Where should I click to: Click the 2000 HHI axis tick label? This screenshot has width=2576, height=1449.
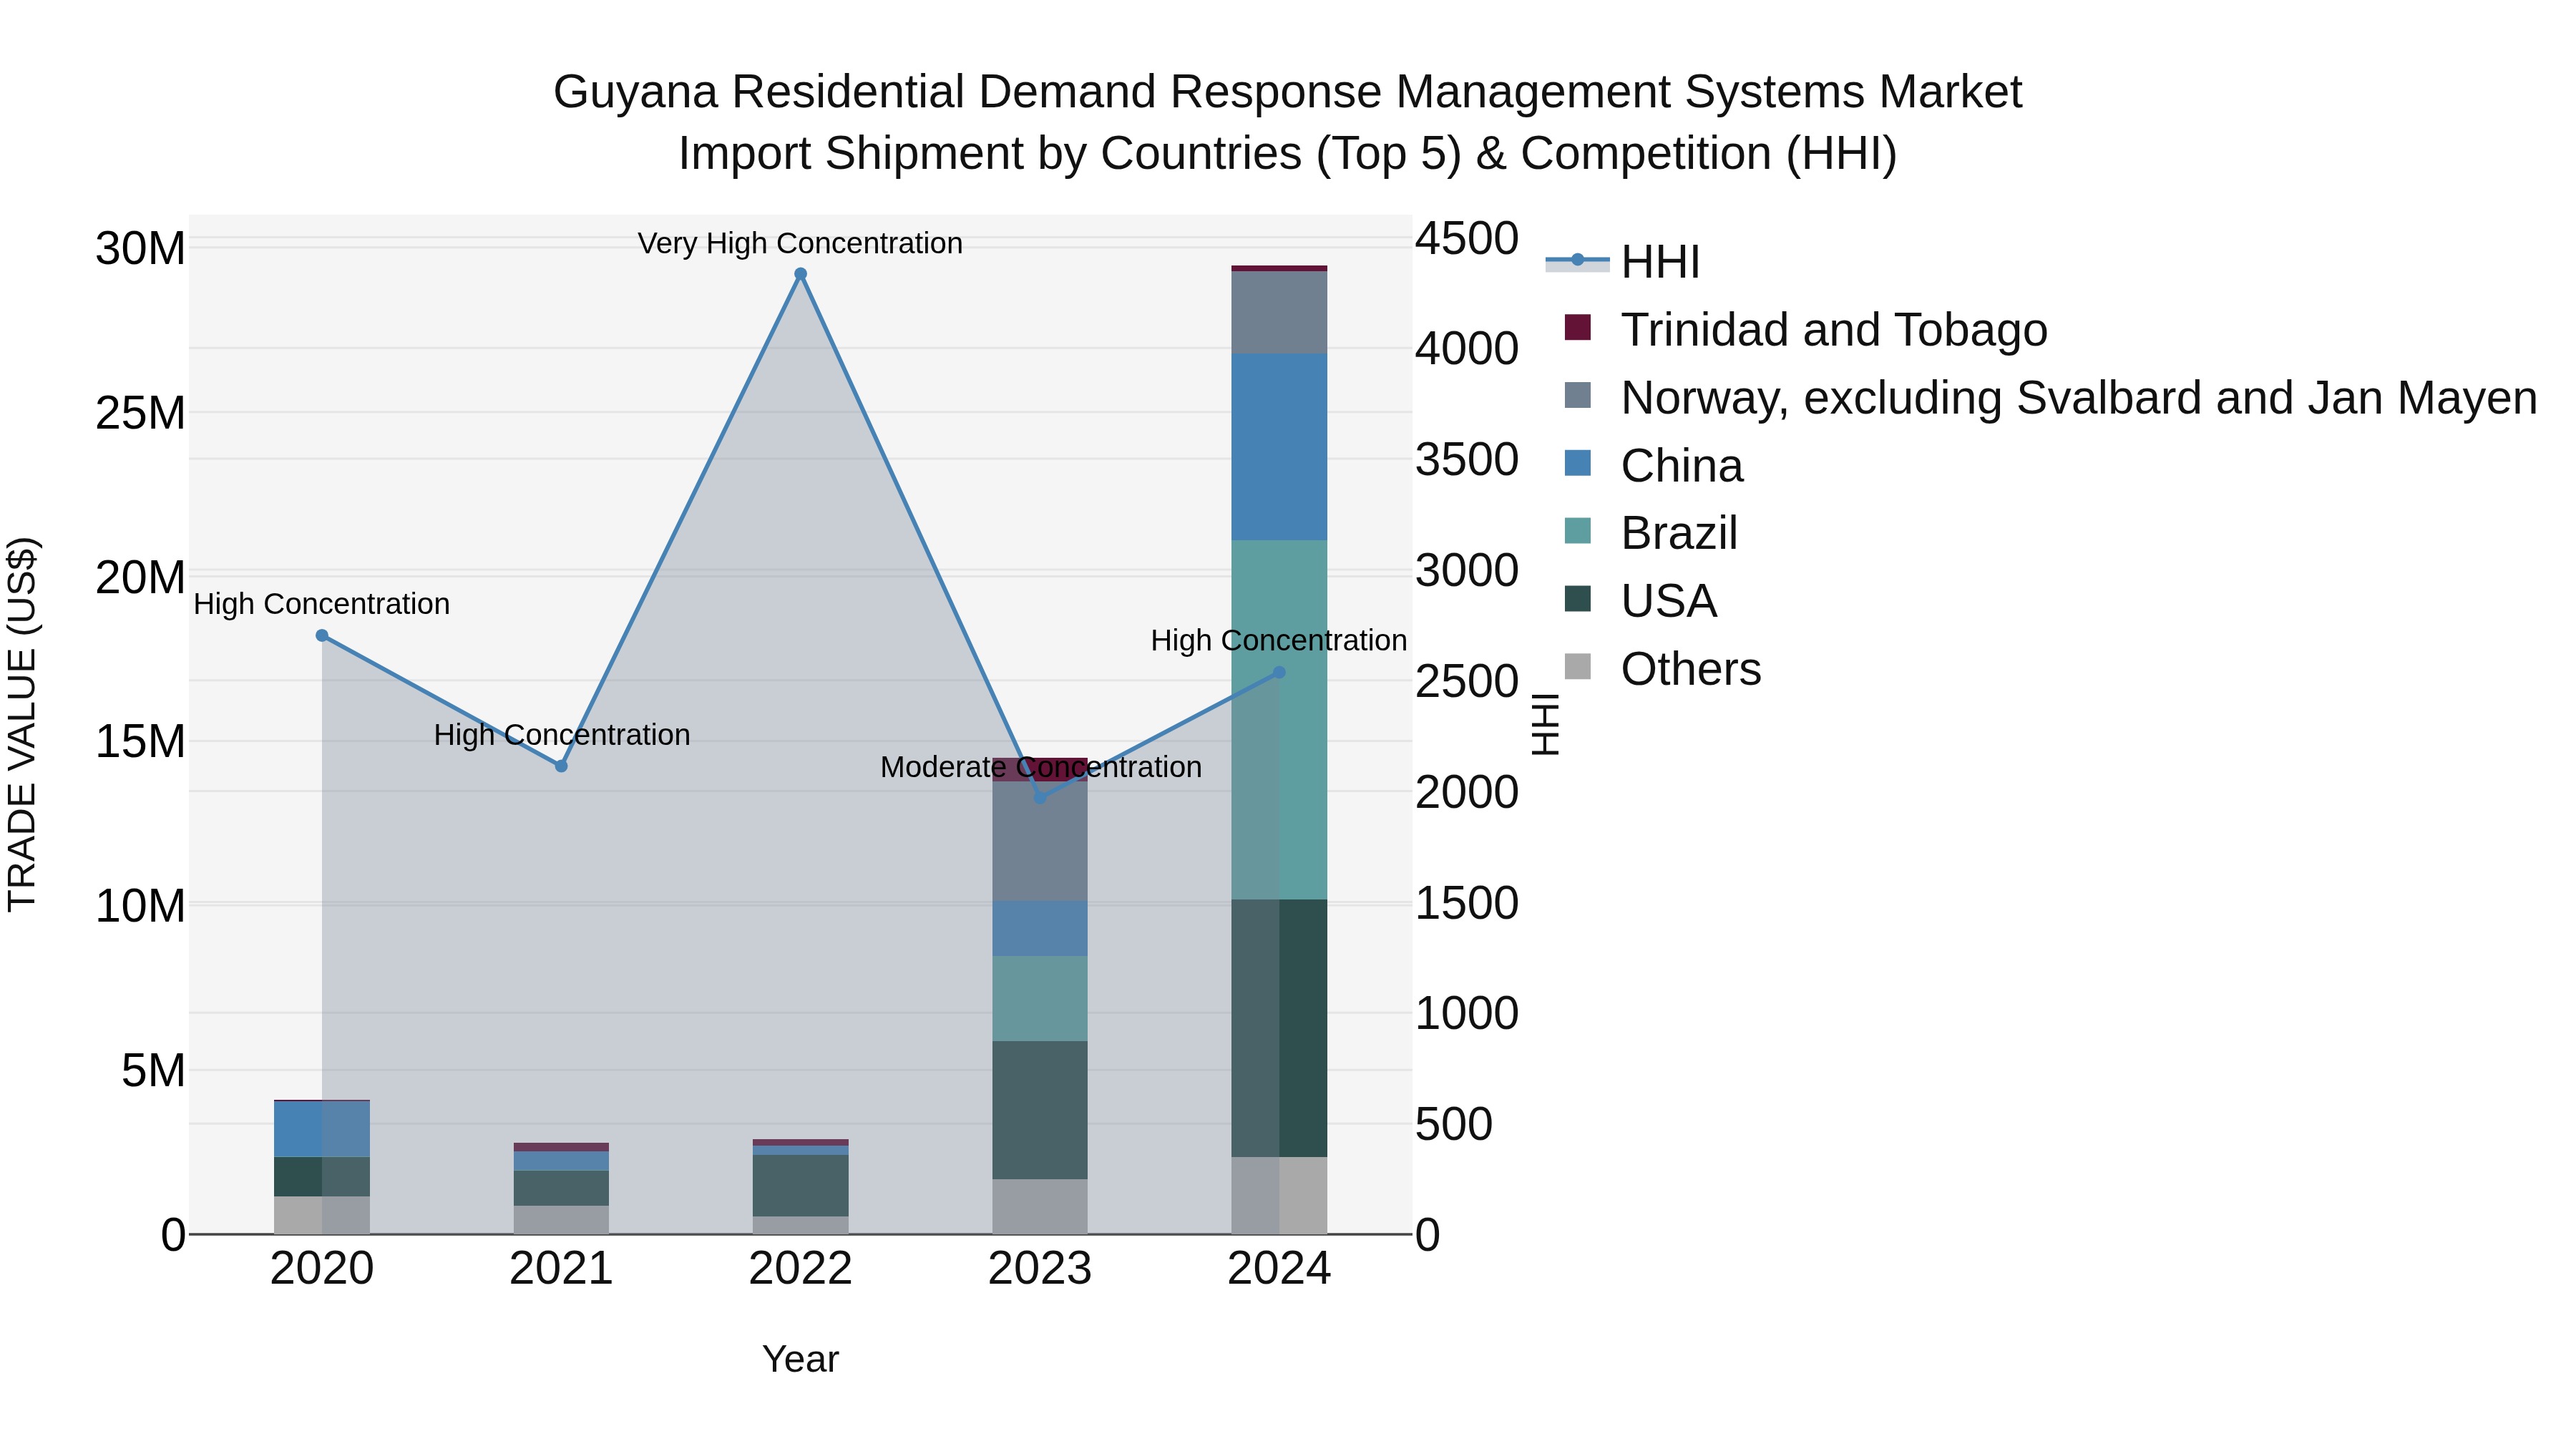(x=1467, y=793)
